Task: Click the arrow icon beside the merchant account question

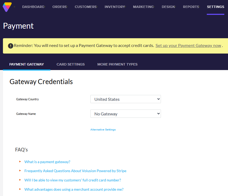Action: (20, 189)
